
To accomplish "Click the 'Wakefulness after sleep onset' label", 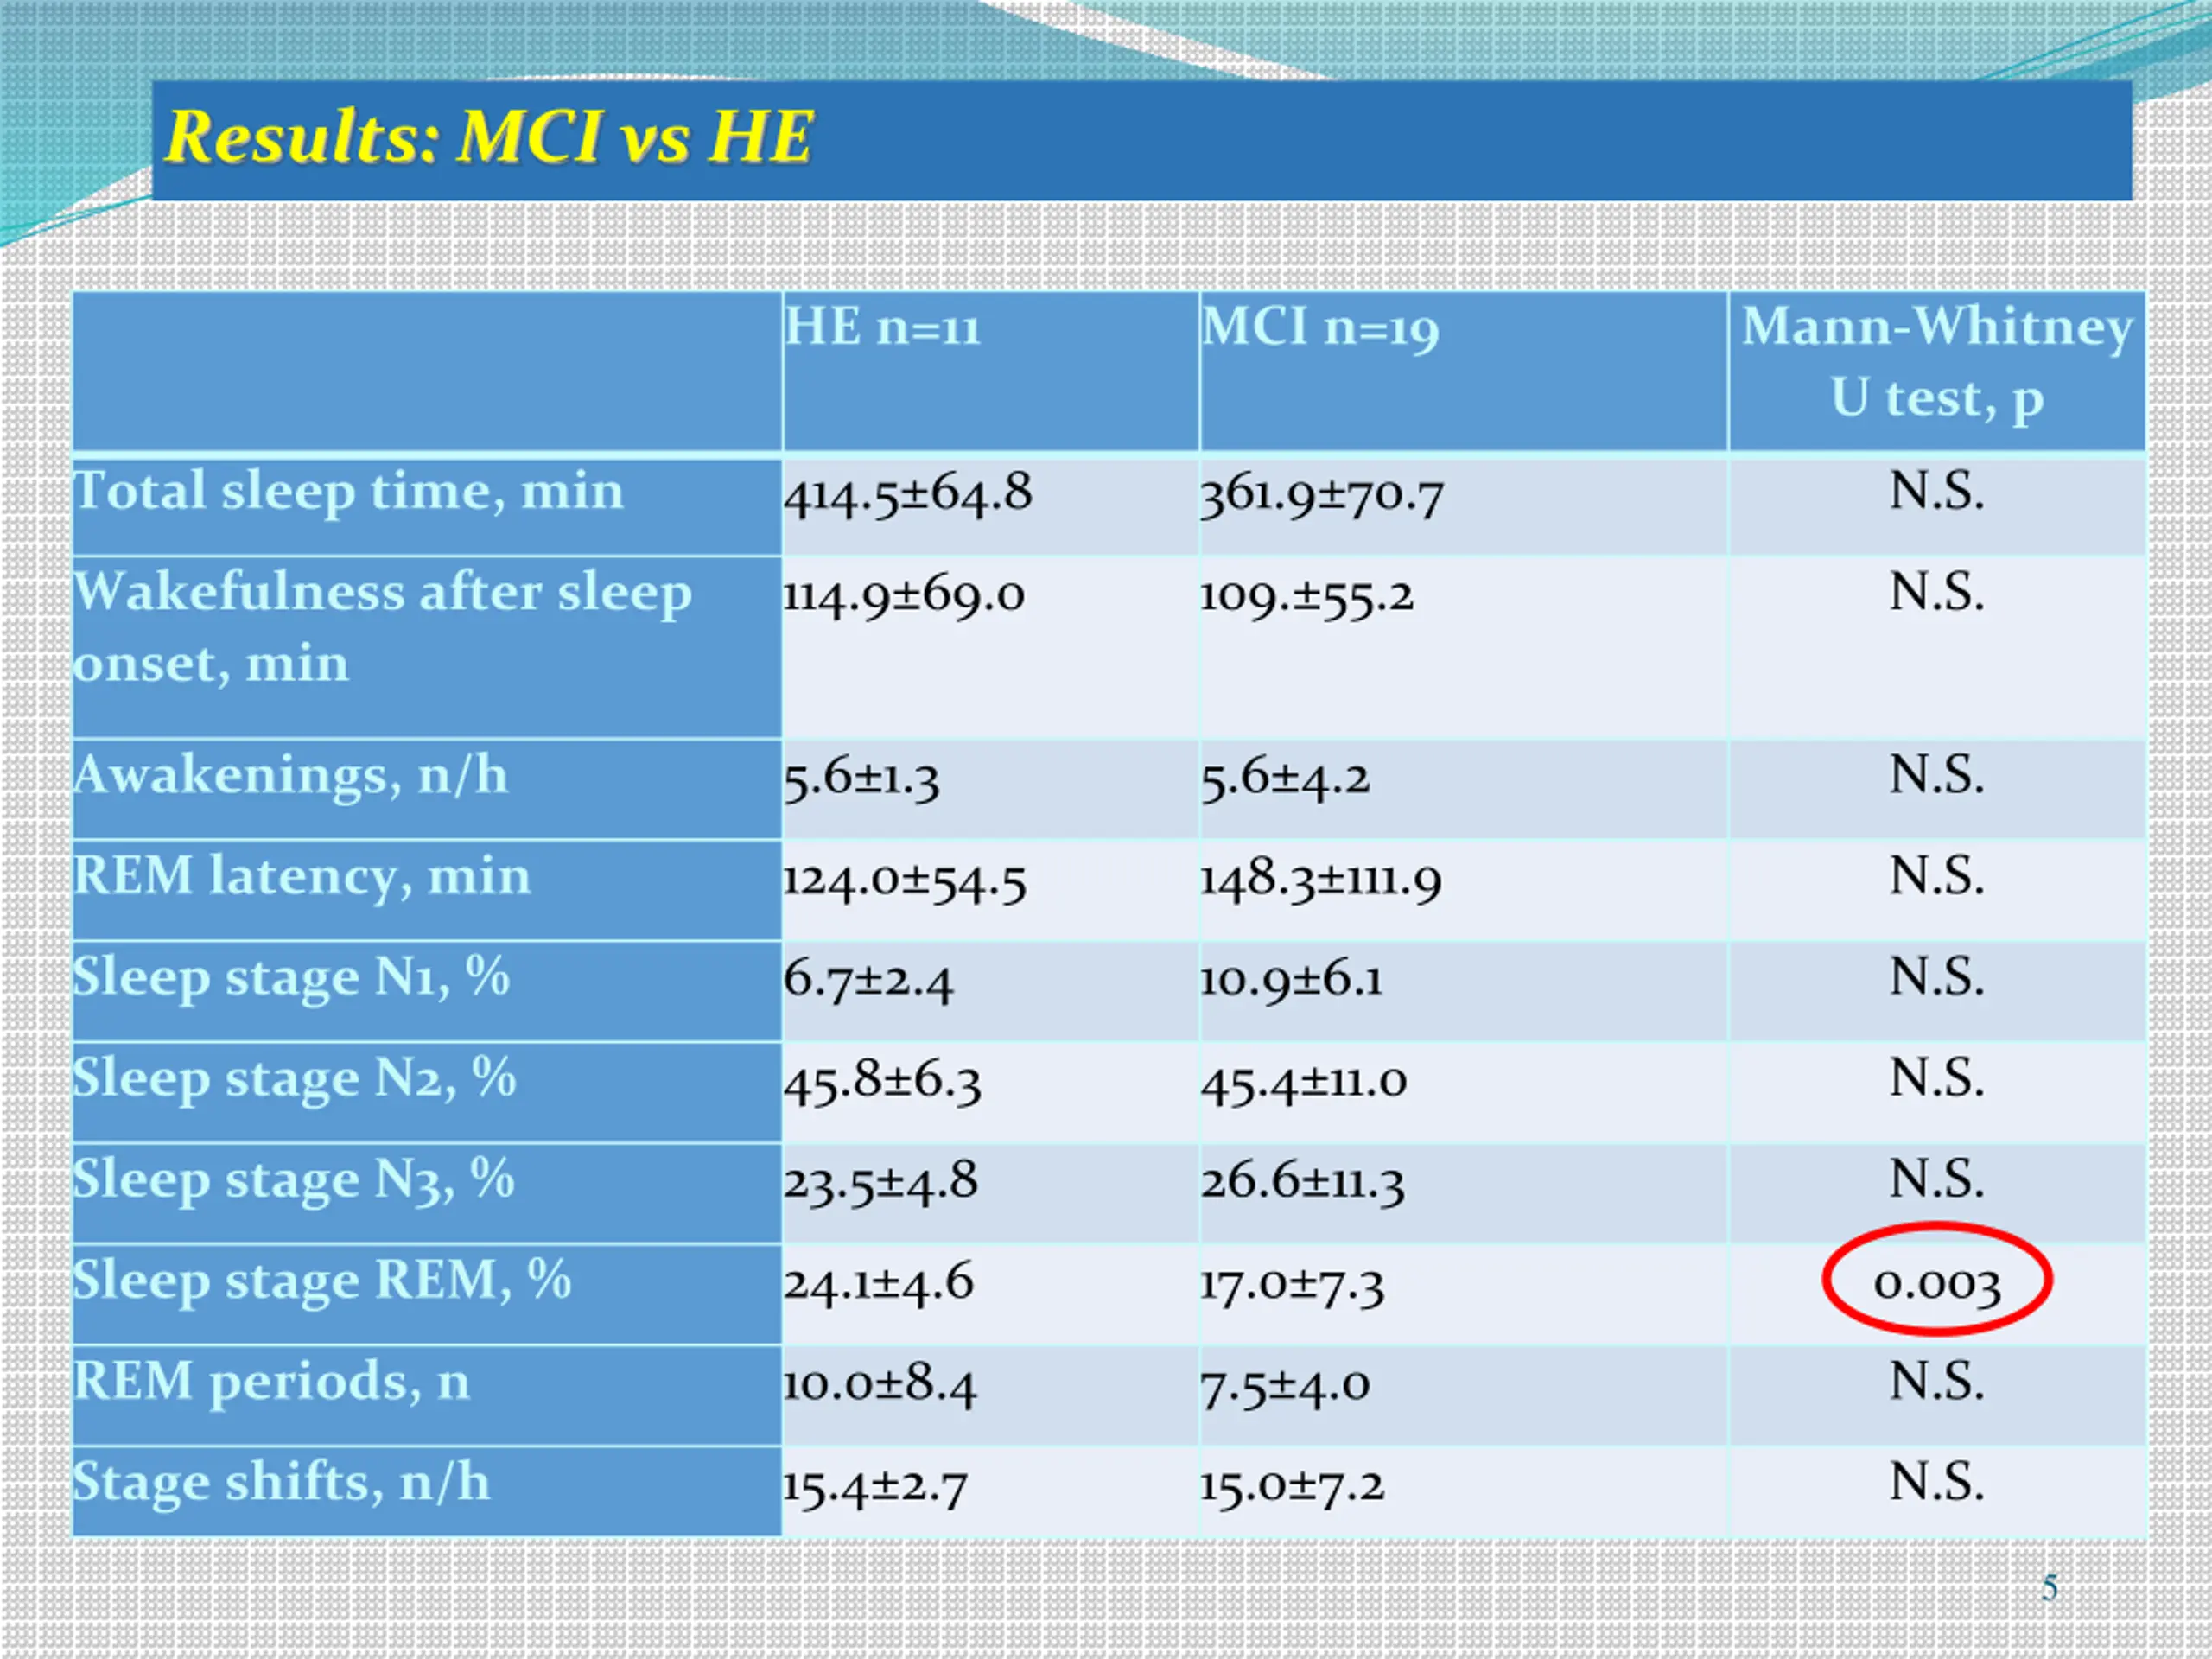I will tap(382, 627).
